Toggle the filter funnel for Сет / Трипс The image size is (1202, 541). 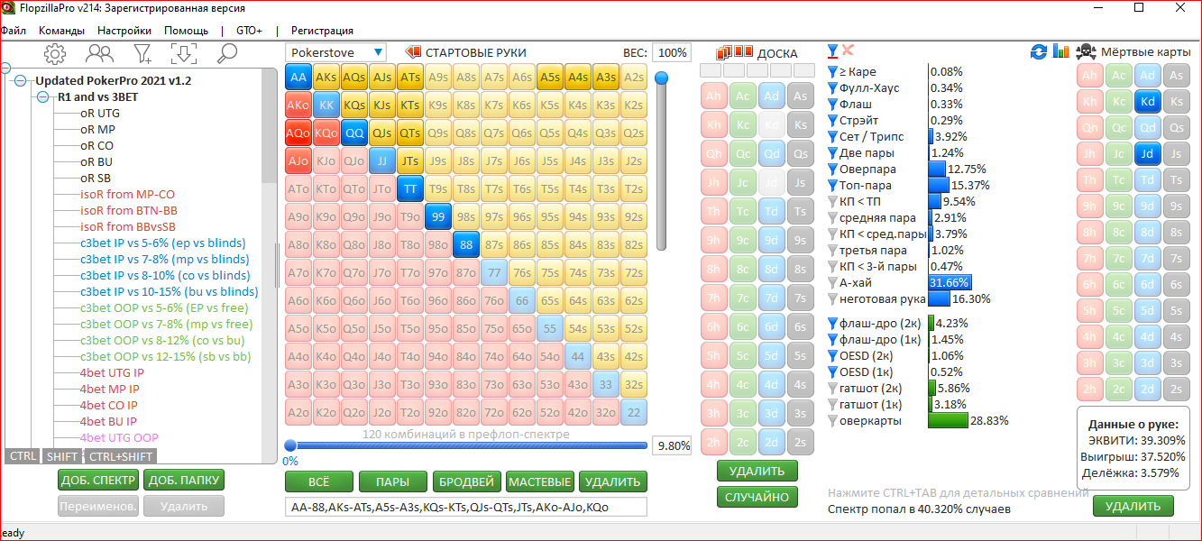pyautogui.click(x=832, y=136)
